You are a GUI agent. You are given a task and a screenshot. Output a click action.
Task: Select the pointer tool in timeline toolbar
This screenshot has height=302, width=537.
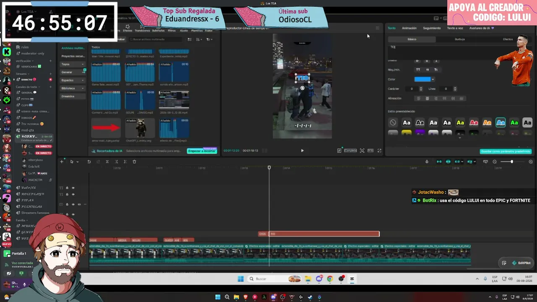tap(71, 161)
